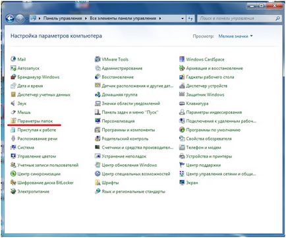Open Шифрование диска BitLocker link
This screenshot has width=286, height=238.
tap(45, 183)
